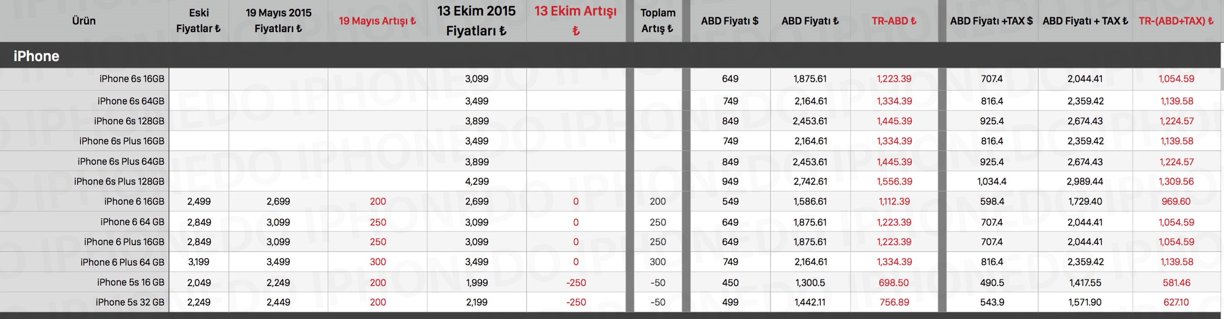Image resolution: width=1224 pixels, height=319 pixels.
Task: Click the 13 Ekim 2015 Fiyatları header
Action: pyautogui.click(x=477, y=21)
